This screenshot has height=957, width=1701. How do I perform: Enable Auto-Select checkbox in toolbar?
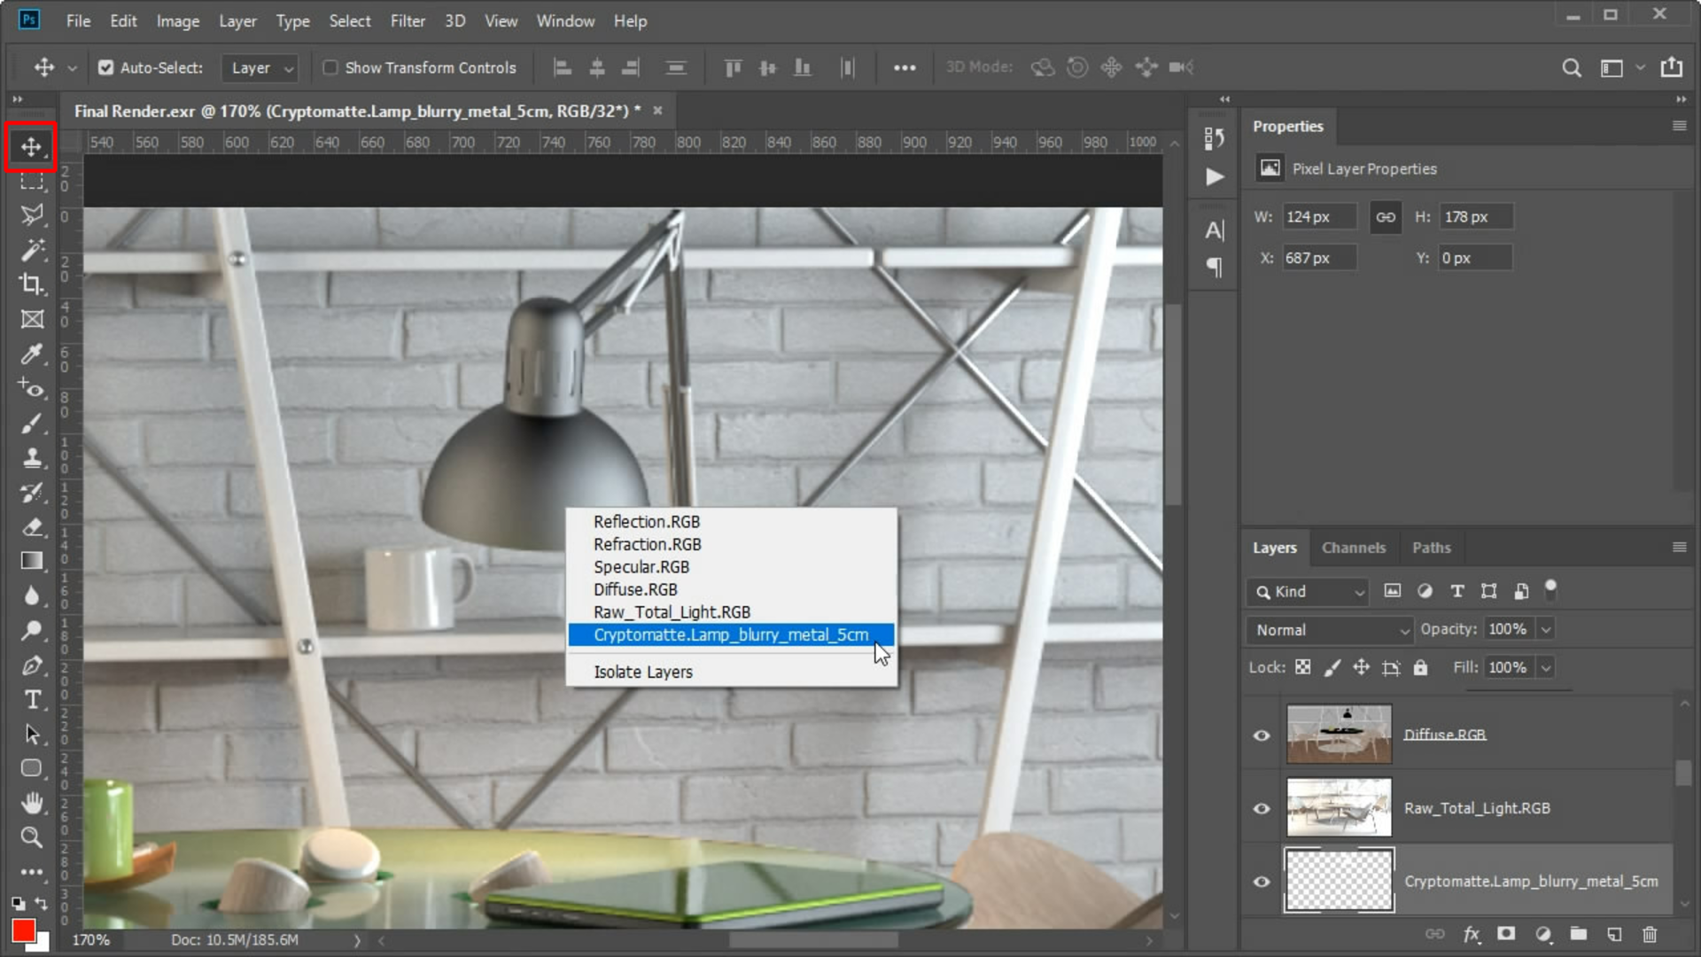[105, 66]
